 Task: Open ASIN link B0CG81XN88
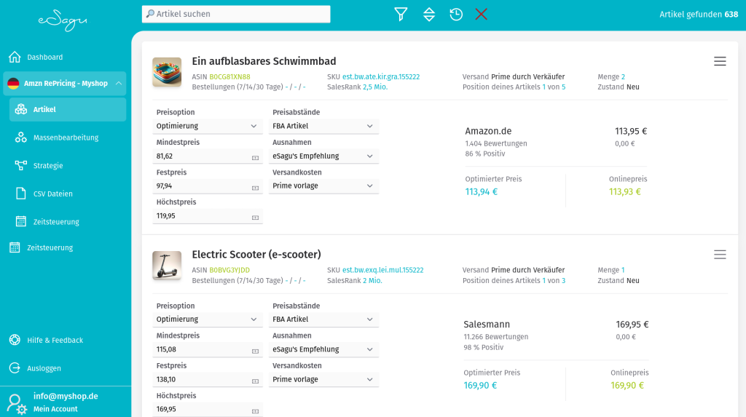point(229,76)
